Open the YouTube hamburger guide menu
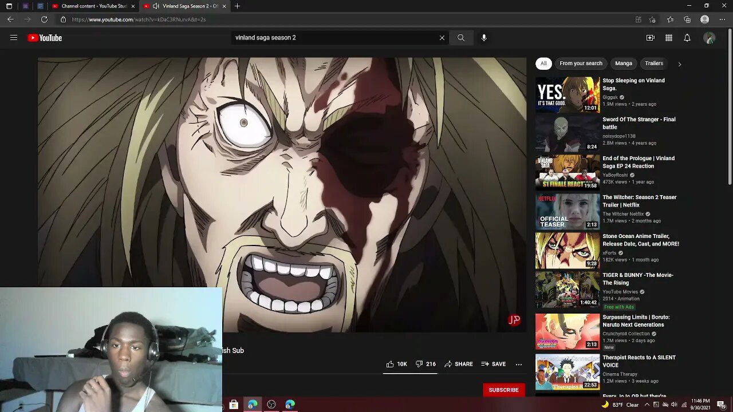Image resolution: width=733 pixels, height=412 pixels. [14, 38]
